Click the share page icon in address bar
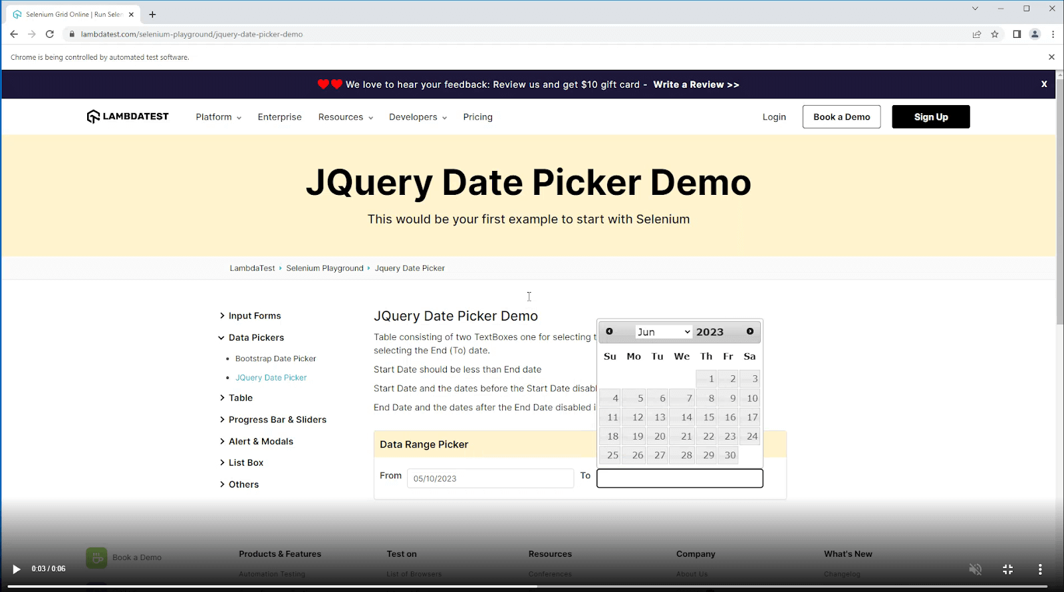This screenshot has width=1064, height=592. 976,34
